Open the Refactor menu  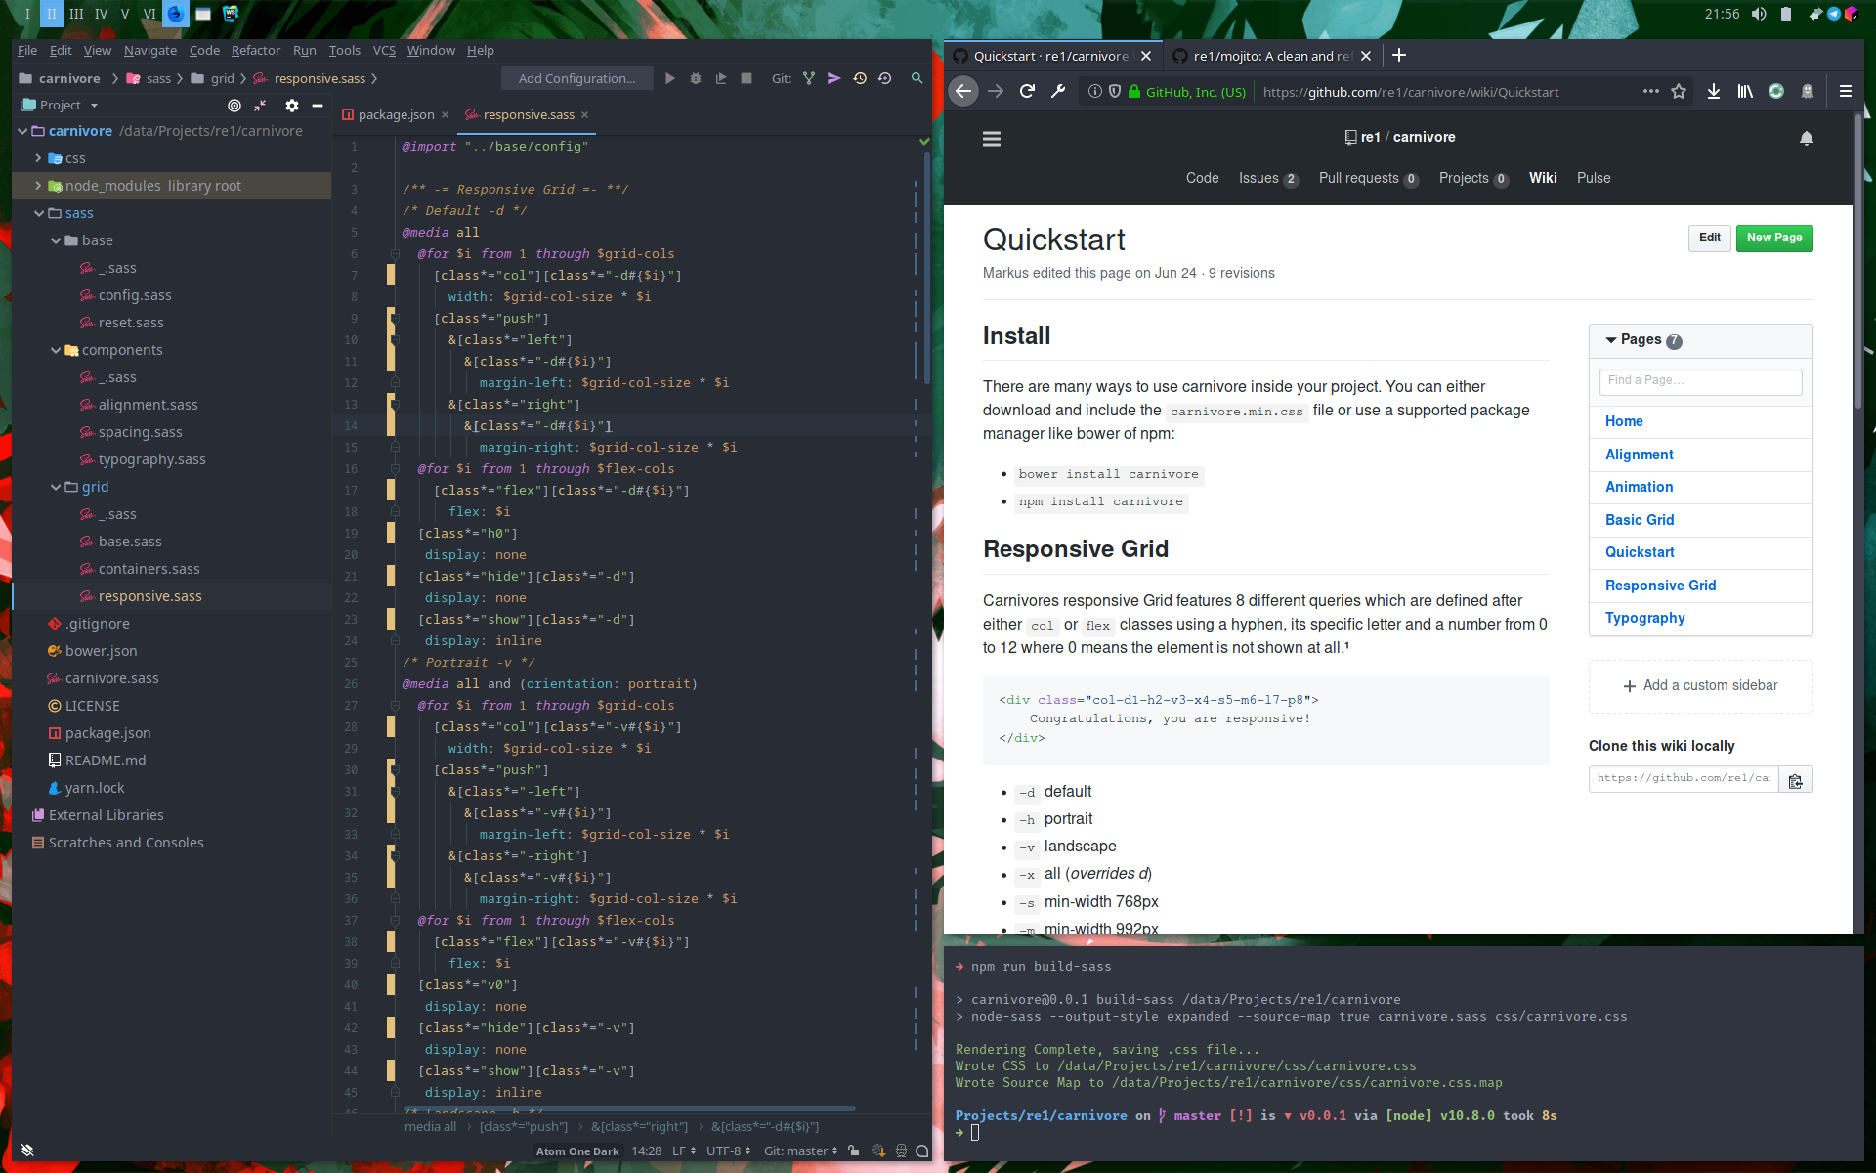coord(256,50)
